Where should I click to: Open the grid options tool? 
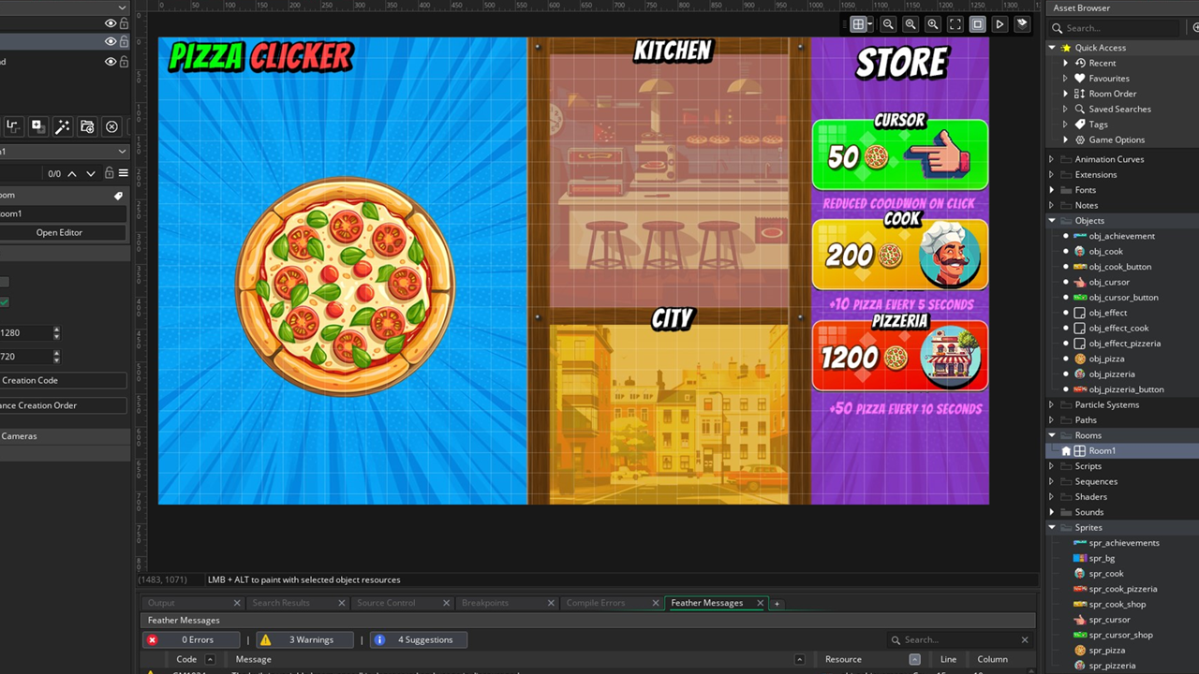click(x=860, y=23)
